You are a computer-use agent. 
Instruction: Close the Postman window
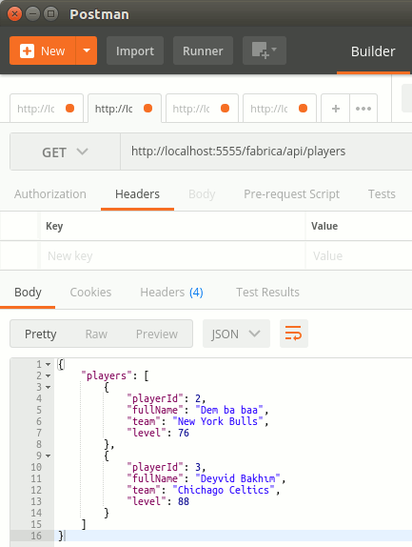click(x=14, y=14)
